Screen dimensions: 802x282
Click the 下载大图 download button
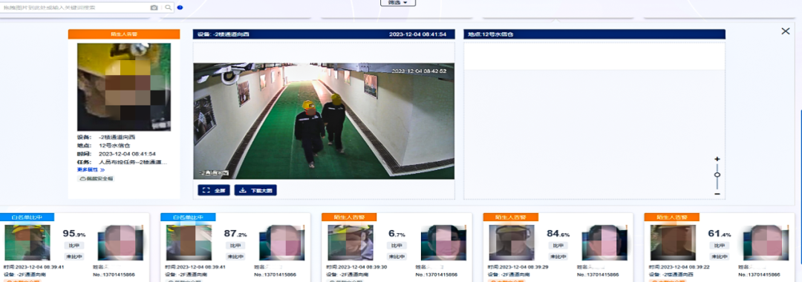coord(255,190)
